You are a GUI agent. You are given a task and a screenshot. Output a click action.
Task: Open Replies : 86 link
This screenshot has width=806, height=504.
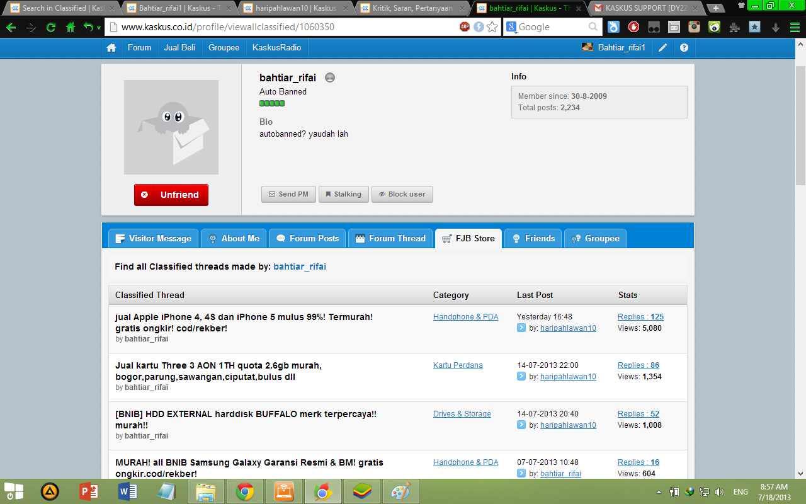coord(639,365)
